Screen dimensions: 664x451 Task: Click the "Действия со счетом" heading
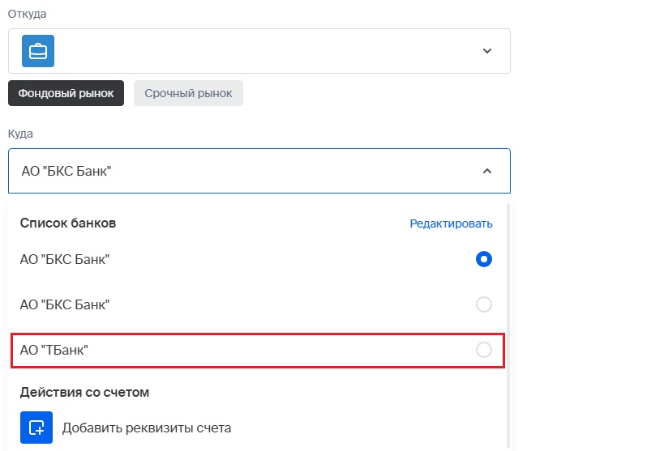85,393
